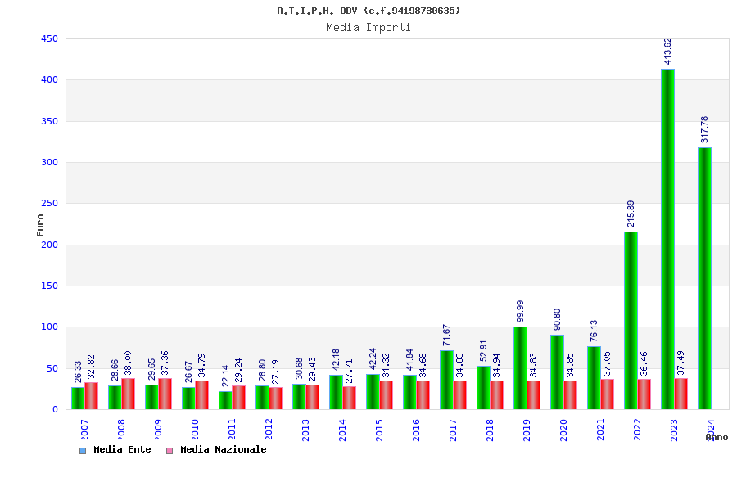The width and height of the screenshot is (737, 491).
Task: Click the value label '71.67'
Action: click(446, 335)
